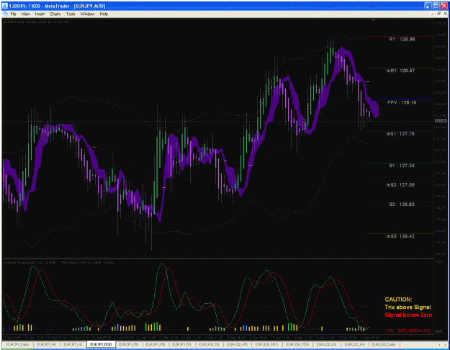The width and height of the screenshot is (450, 350).
Task: Open the Window menu
Action: (x=87, y=14)
